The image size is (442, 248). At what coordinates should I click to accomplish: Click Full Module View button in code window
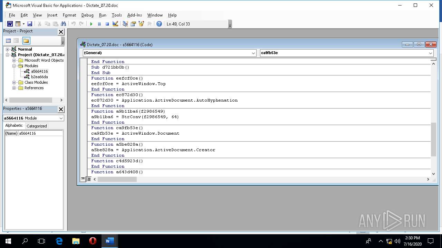(88, 179)
